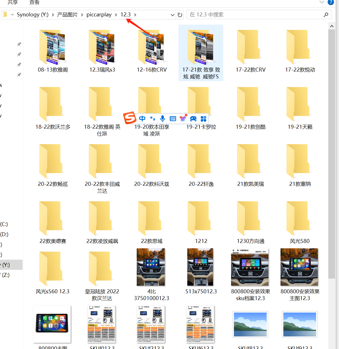Click the Sogou game controller icon
The height and width of the screenshot is (349, 339).
point(193,119)
